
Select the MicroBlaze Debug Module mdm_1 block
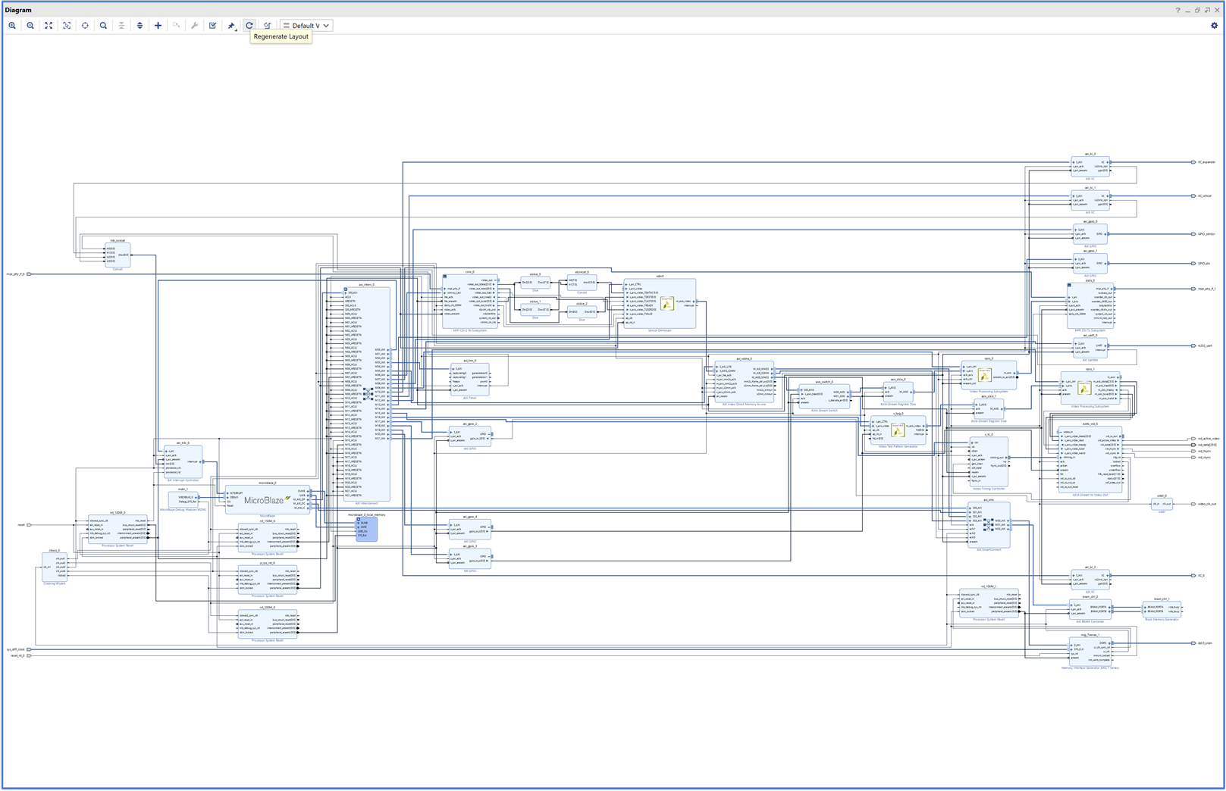183,498
